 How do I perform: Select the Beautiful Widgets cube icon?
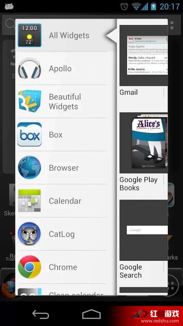pyautogui.click(x=29, y=101)
